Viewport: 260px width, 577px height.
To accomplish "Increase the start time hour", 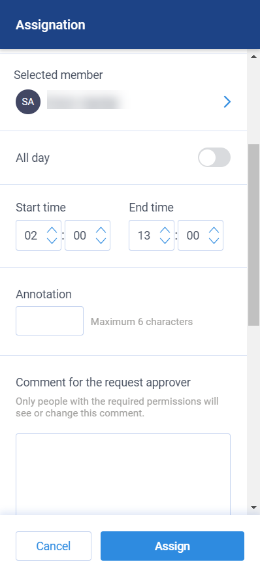I will (52, 230).
